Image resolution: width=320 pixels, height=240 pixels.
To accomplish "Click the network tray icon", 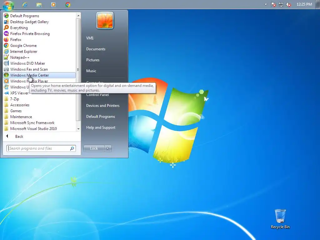I will point(281,4).
